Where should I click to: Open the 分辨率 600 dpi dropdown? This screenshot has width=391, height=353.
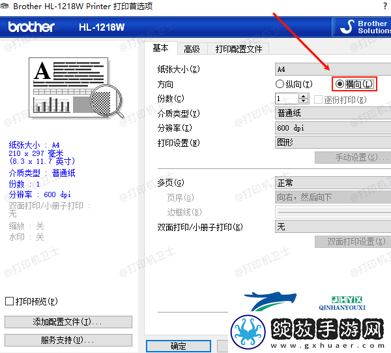pos(333,128)
